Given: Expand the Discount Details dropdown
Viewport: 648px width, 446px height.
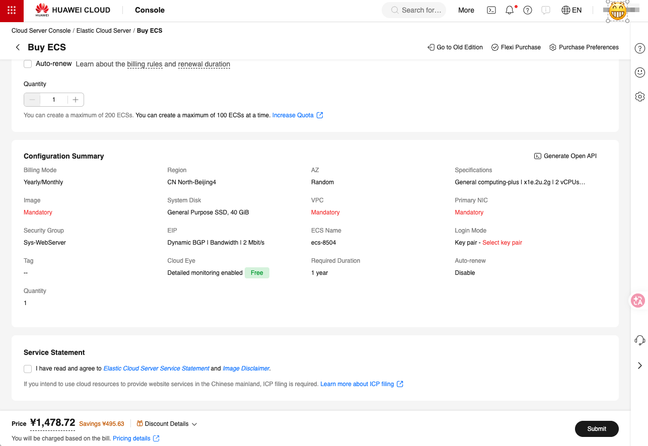Looking at the screenshot, I should click(167, 424).
